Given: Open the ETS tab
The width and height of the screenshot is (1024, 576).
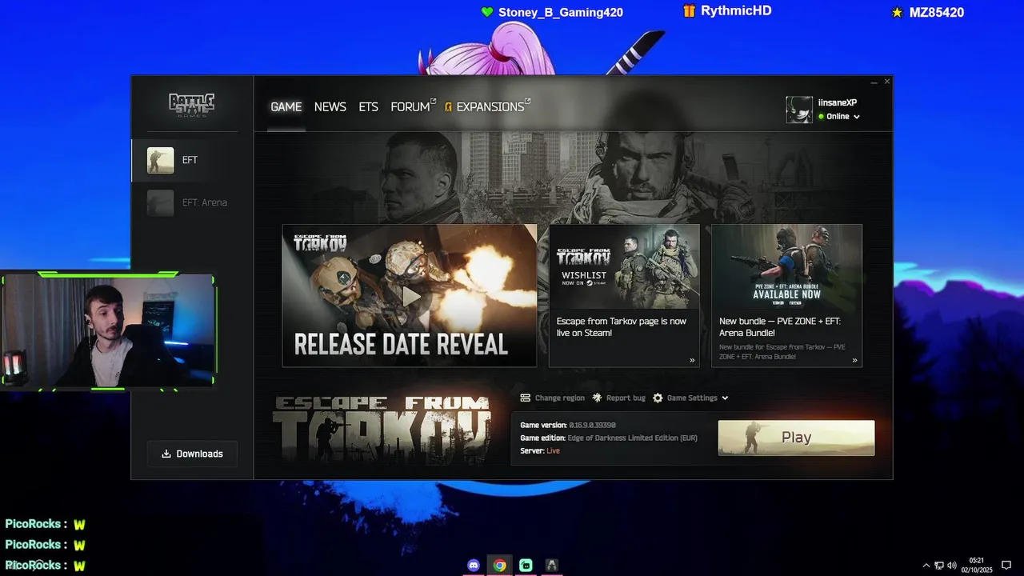Looking at the screenshot, I should (368, 106).
